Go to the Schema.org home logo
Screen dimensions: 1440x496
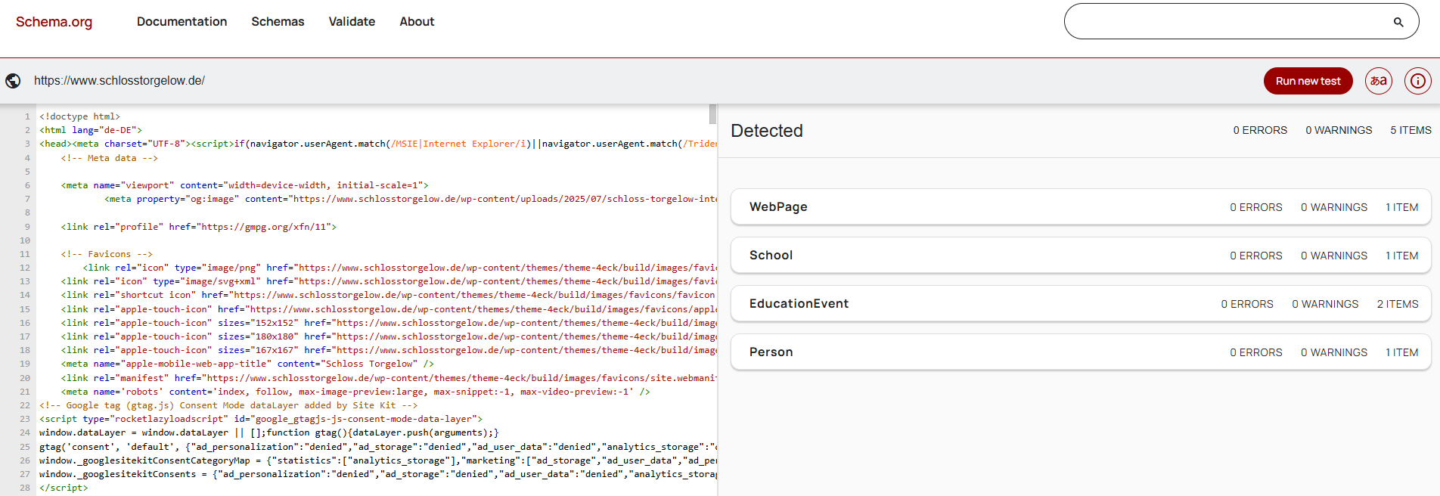54,22
